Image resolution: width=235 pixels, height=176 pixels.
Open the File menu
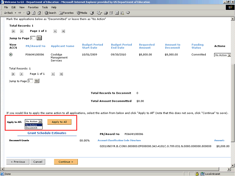[x=6, y=7]
